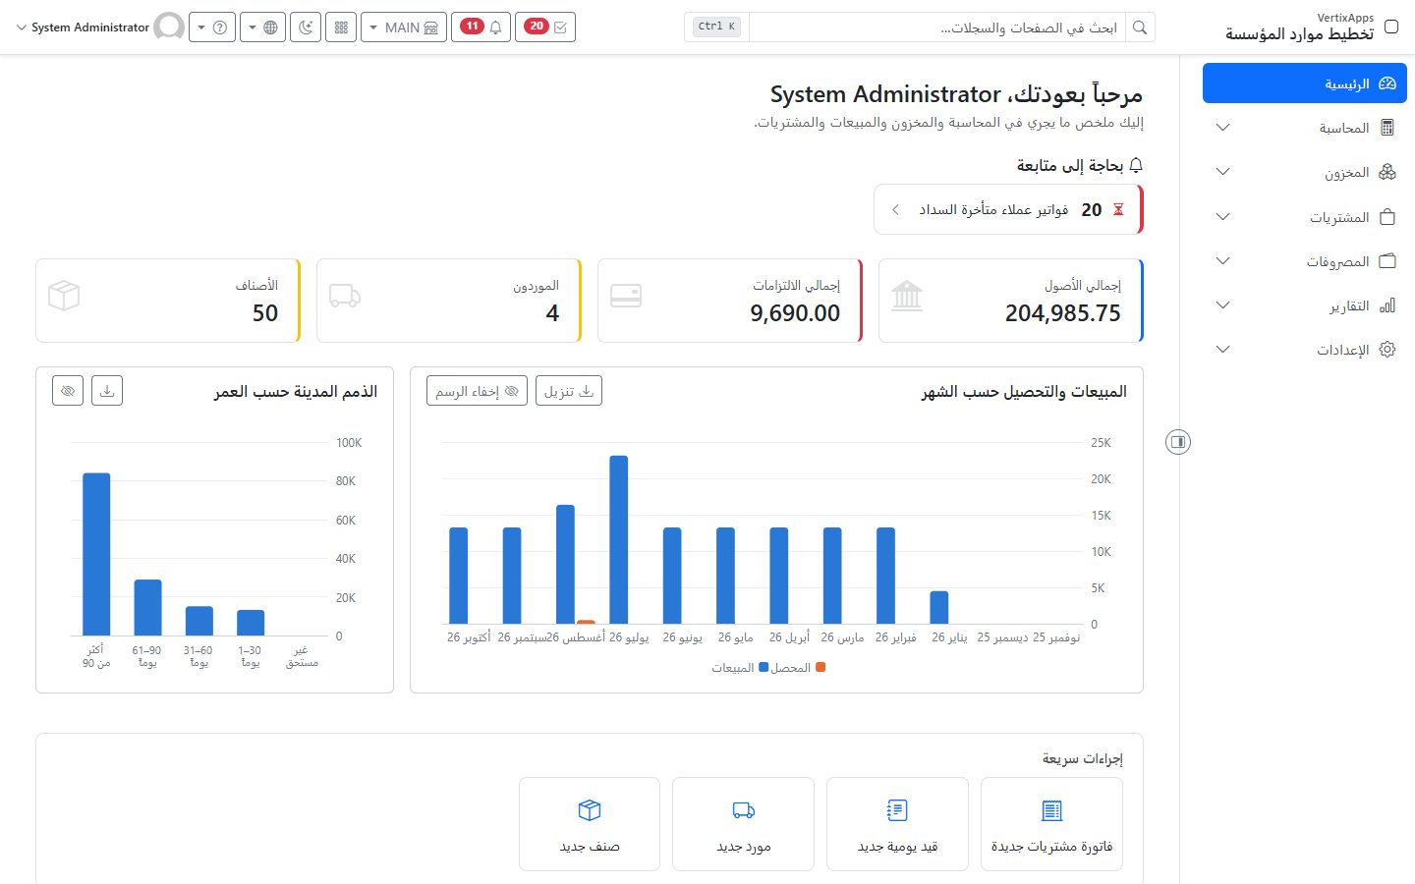Go to الرئيسية in the sidebar
The image size is (1415, 884).
coord(1305,83)
